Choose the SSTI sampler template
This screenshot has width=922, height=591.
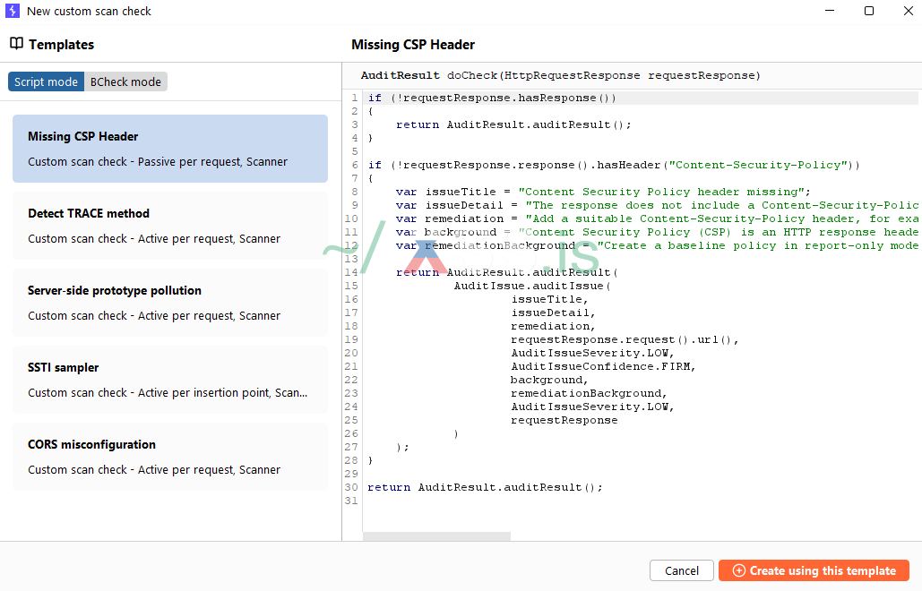(x=170, y=380)
